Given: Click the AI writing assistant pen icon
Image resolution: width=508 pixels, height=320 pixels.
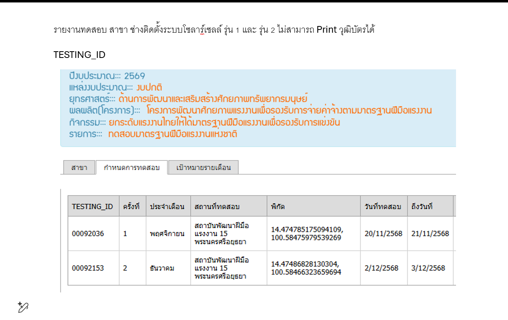Looking at the screenshot, I should click(23, 307).
